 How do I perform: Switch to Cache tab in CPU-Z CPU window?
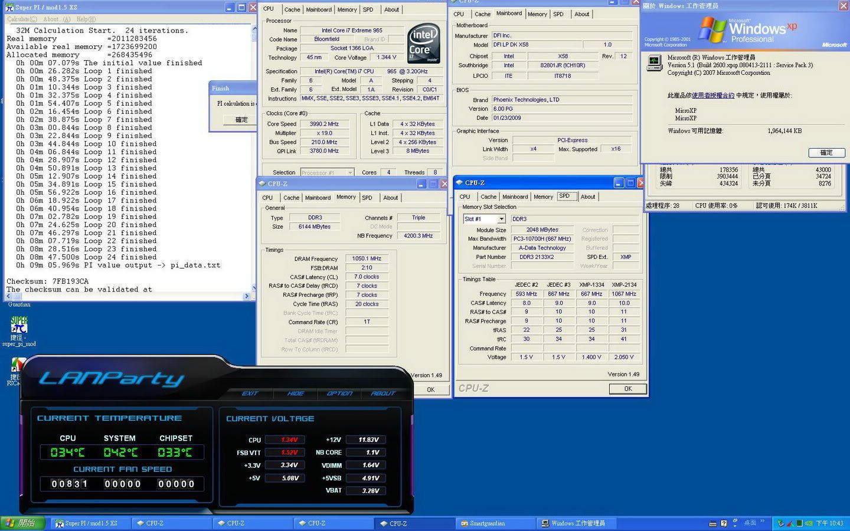click(x=292, y=9)
